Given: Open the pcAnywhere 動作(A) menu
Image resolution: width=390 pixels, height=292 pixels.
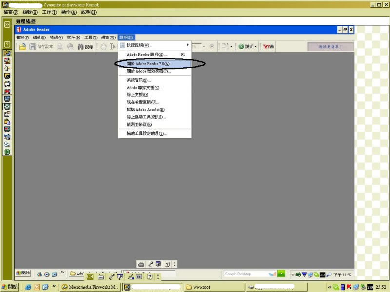Looking at the screenshot, I should 69,12.
